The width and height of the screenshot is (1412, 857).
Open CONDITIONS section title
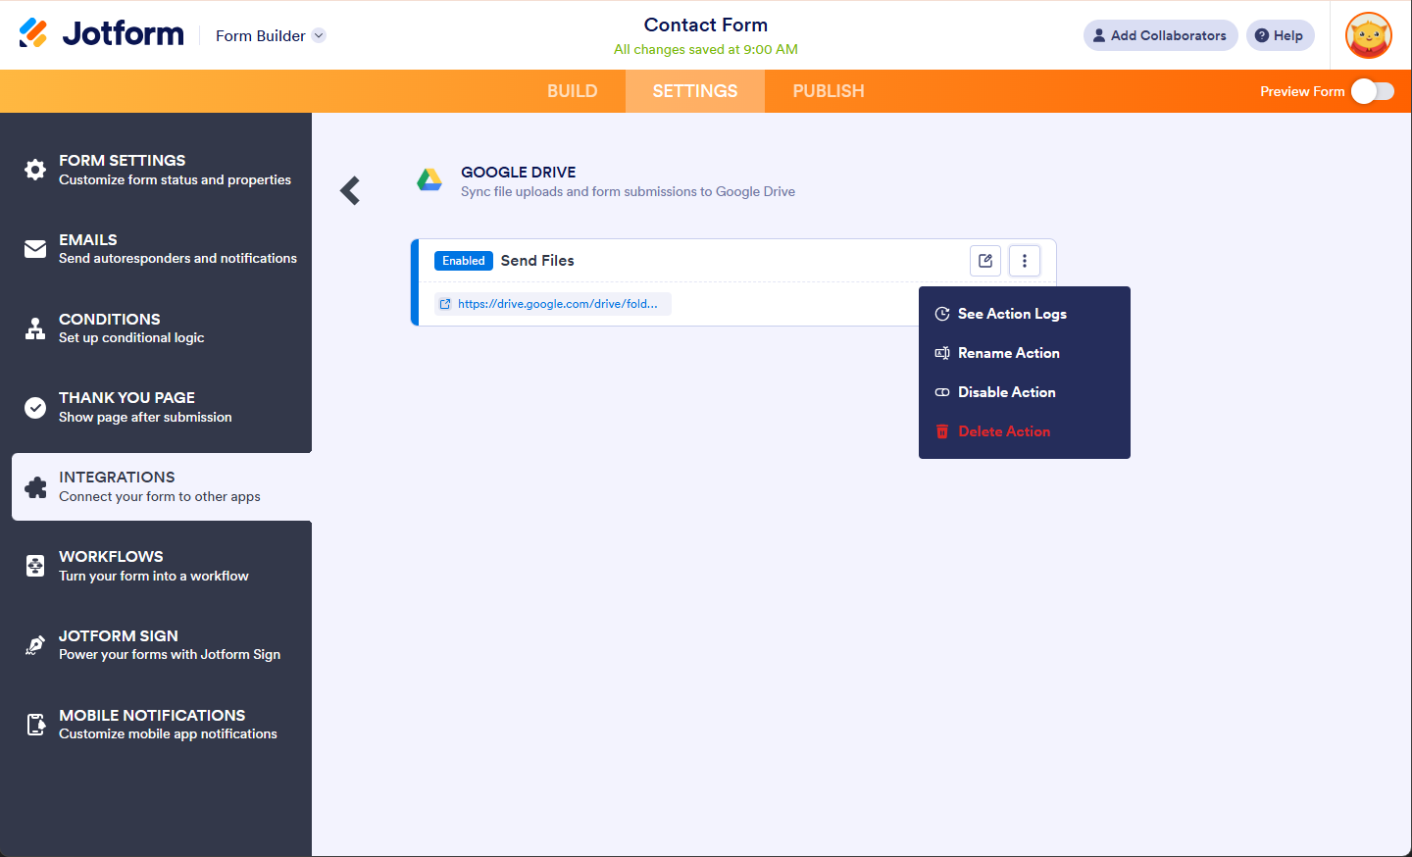tap(110, 320)
